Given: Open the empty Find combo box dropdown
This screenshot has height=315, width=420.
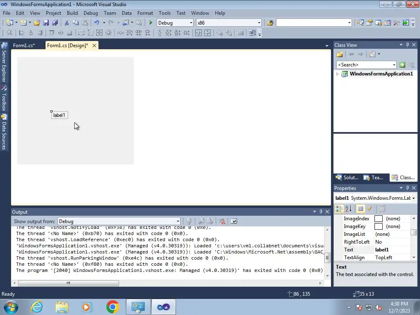Looking at the screenshot, I should 349,23.
